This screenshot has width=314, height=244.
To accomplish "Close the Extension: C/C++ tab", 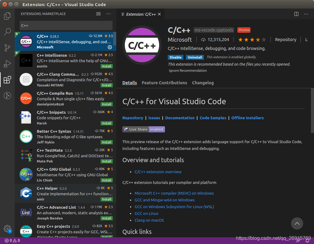I will pyautogui.click(x=159, y=14).
